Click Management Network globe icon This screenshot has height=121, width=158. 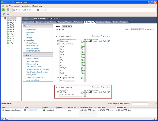point(82,78)
